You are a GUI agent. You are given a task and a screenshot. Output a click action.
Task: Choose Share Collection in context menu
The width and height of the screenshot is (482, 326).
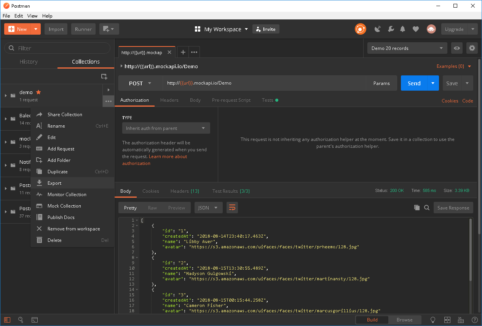click(x=72, y=115)
